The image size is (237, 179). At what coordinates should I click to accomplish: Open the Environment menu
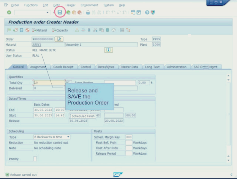click(x=89, y=5)
